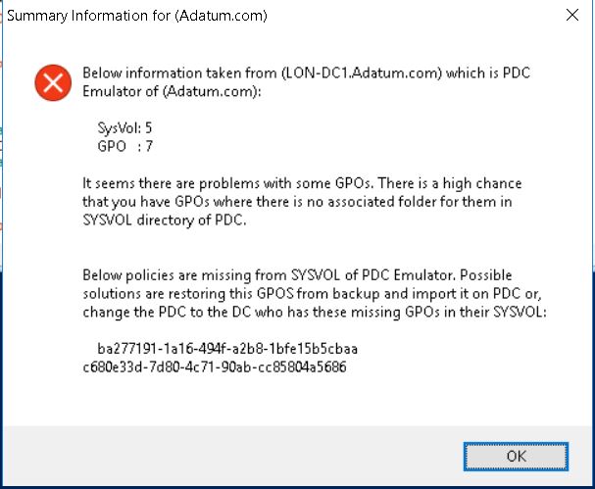Click the 'SYSVOL directory of PDC.' line

165,220
